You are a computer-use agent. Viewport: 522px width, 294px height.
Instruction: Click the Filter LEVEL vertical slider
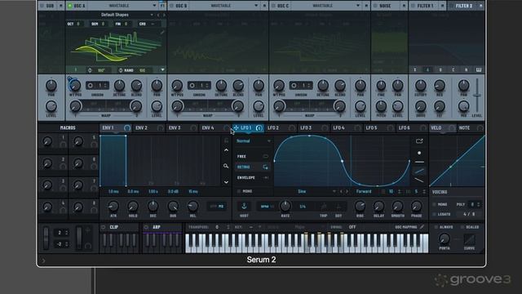(477, 96)
